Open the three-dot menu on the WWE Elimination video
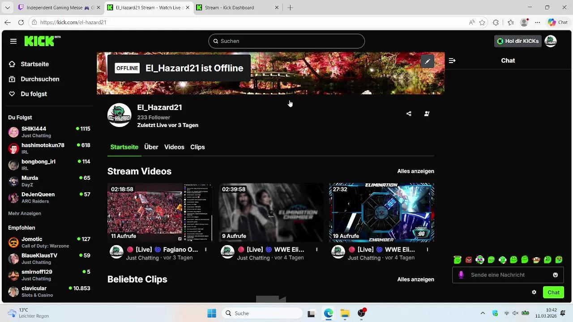The height and width of the screenshot is (322, 573). pos(316,249)
